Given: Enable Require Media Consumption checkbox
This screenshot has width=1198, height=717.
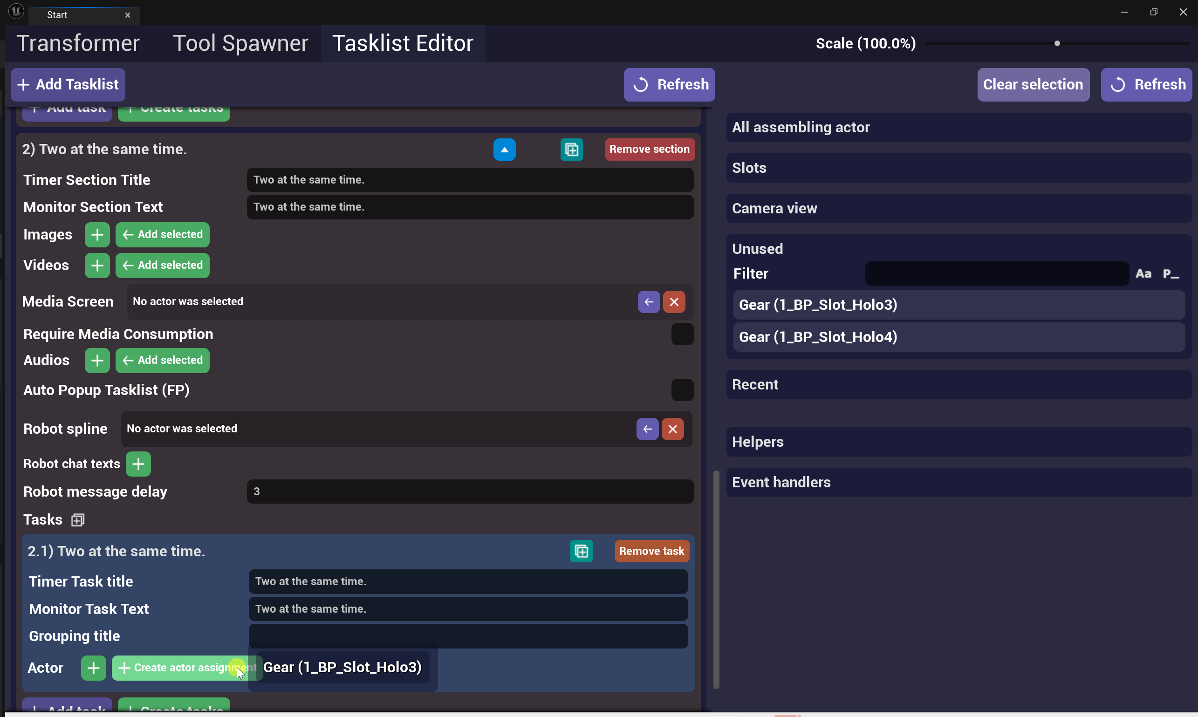Looking at the screenshot, I should [682, 335].
